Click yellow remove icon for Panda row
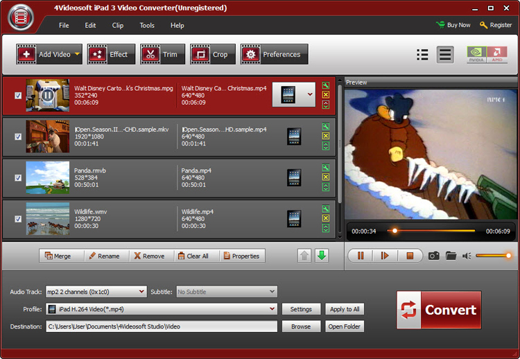Screen dimensions: 520x359 [x=326, y=177]
